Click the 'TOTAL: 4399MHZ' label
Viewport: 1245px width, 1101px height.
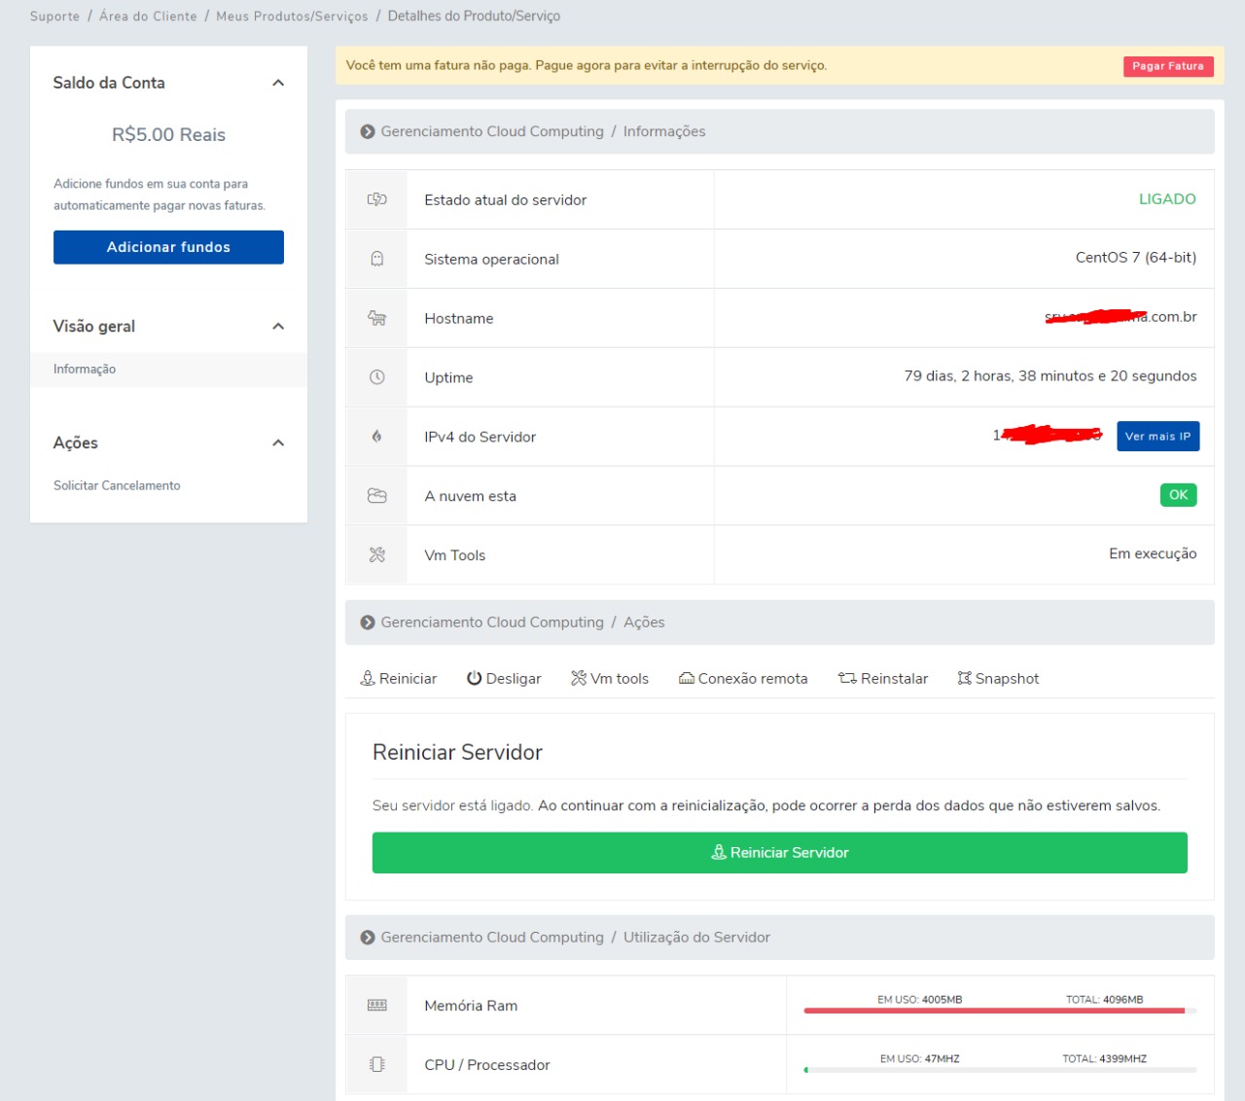(1104, 1058)
